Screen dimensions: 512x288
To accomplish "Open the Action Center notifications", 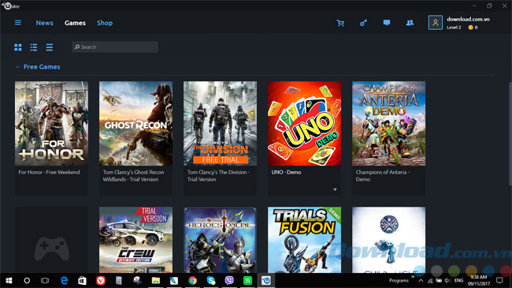I will (x=499, y=280).
